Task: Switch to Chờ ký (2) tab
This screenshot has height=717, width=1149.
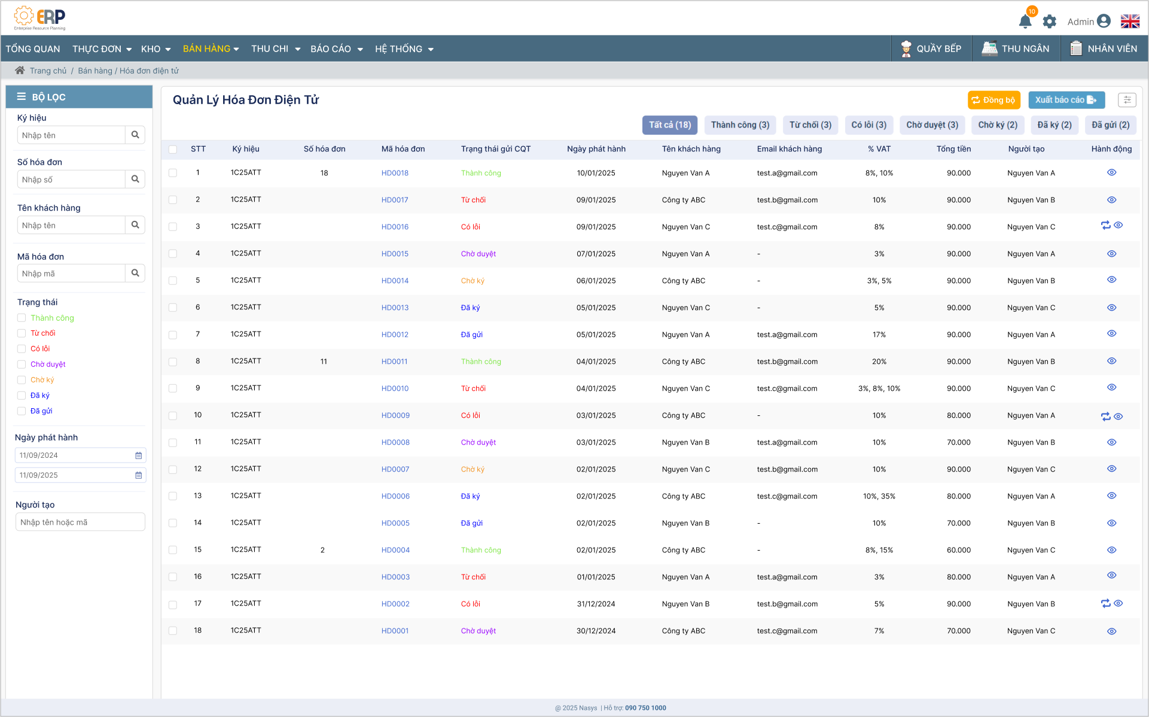Action: (x=998, y=125)
